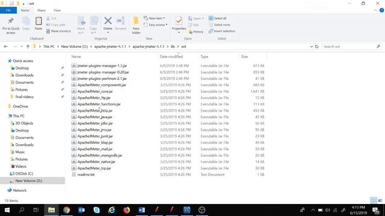
Task: Click the Refresh button beside address bar
Action: [x=317, y=47]
